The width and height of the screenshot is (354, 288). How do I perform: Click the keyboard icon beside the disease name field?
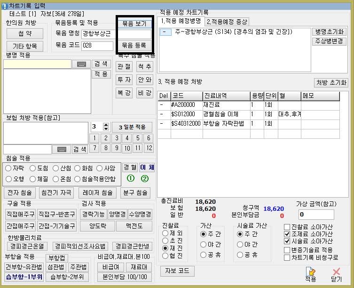coord(81,64)
